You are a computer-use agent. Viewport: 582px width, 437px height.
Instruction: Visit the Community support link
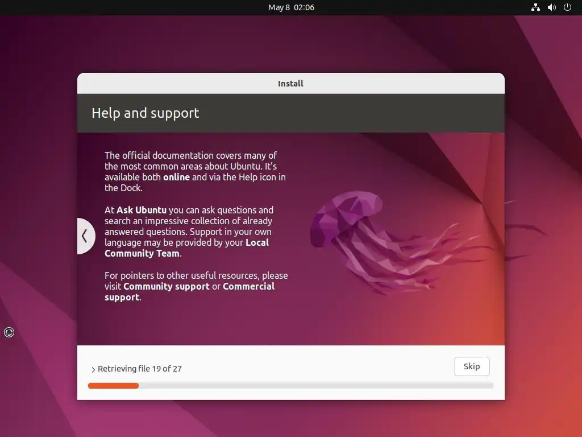tap(167, 287)
